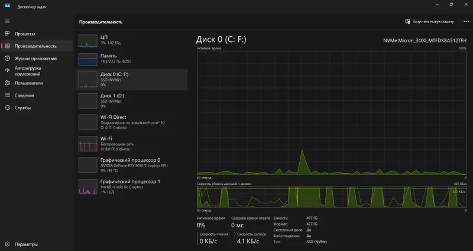Switch to Журнал приложений page
Image resolution: width=473 pixels, height=251 pixels.
37,58
